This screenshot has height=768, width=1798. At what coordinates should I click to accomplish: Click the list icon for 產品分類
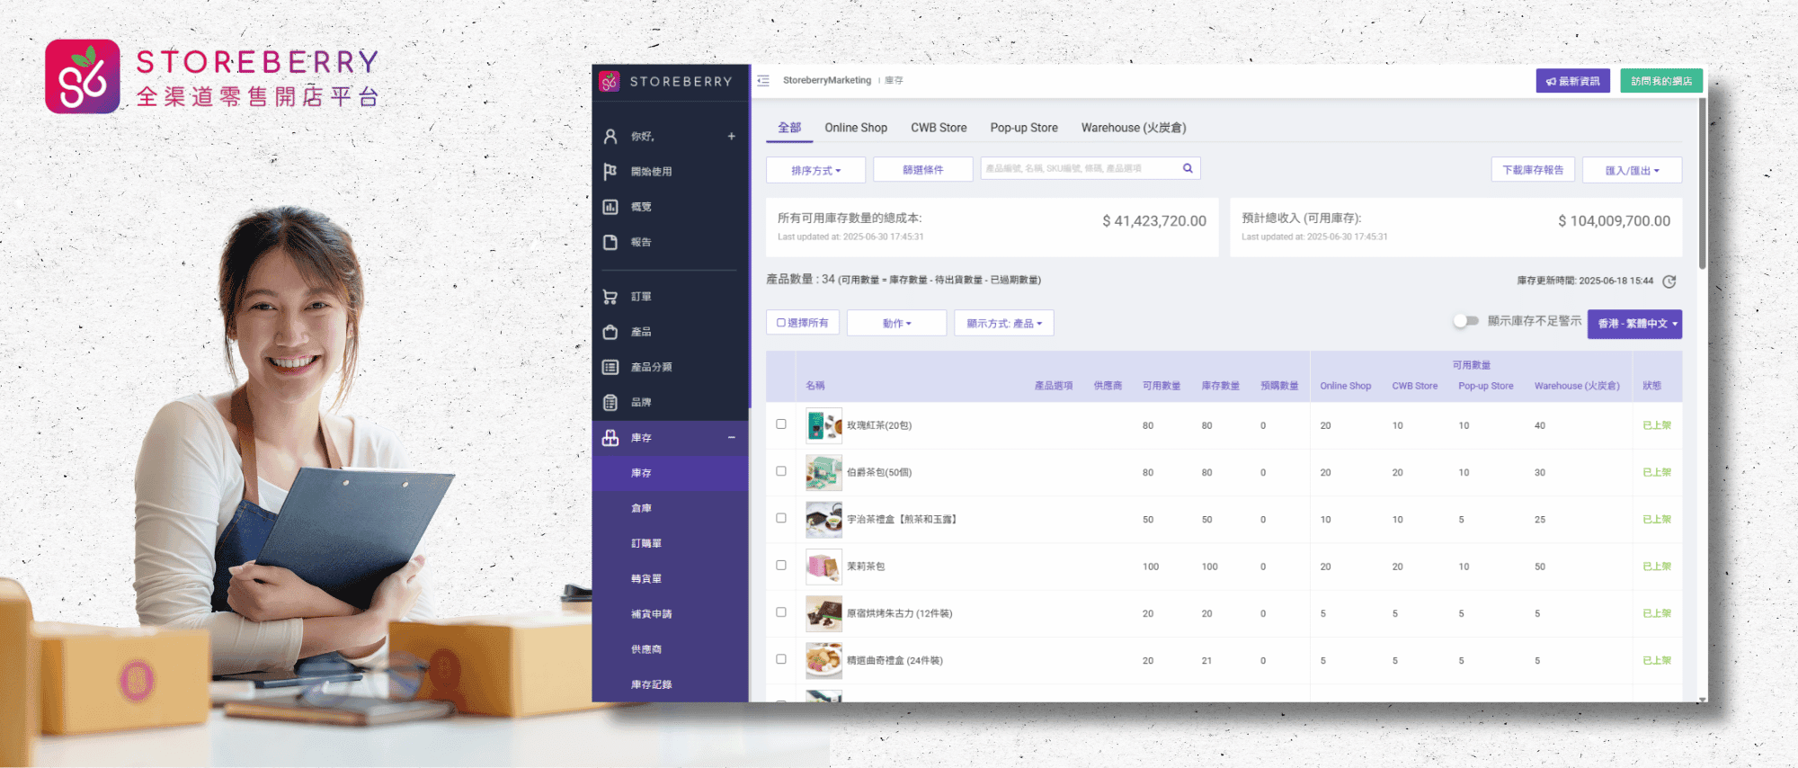pyautogui.click(x=610, y=367)
